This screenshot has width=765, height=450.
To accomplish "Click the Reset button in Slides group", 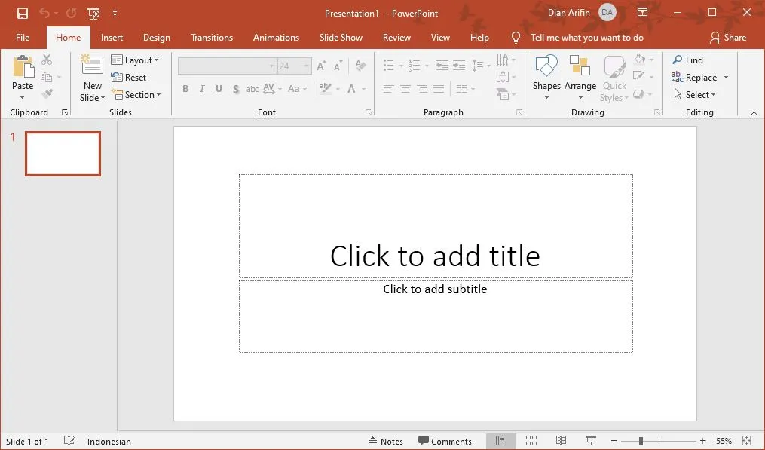I will 131,77.
